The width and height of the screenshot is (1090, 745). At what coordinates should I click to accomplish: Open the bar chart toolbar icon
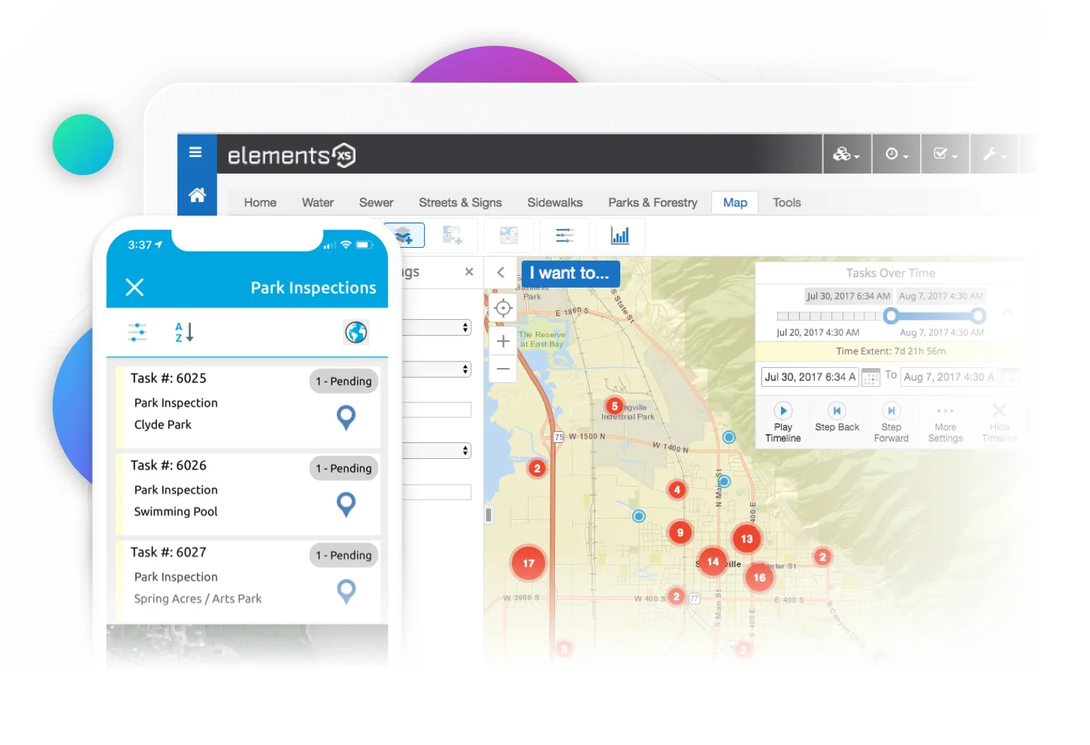coord(620,236)
